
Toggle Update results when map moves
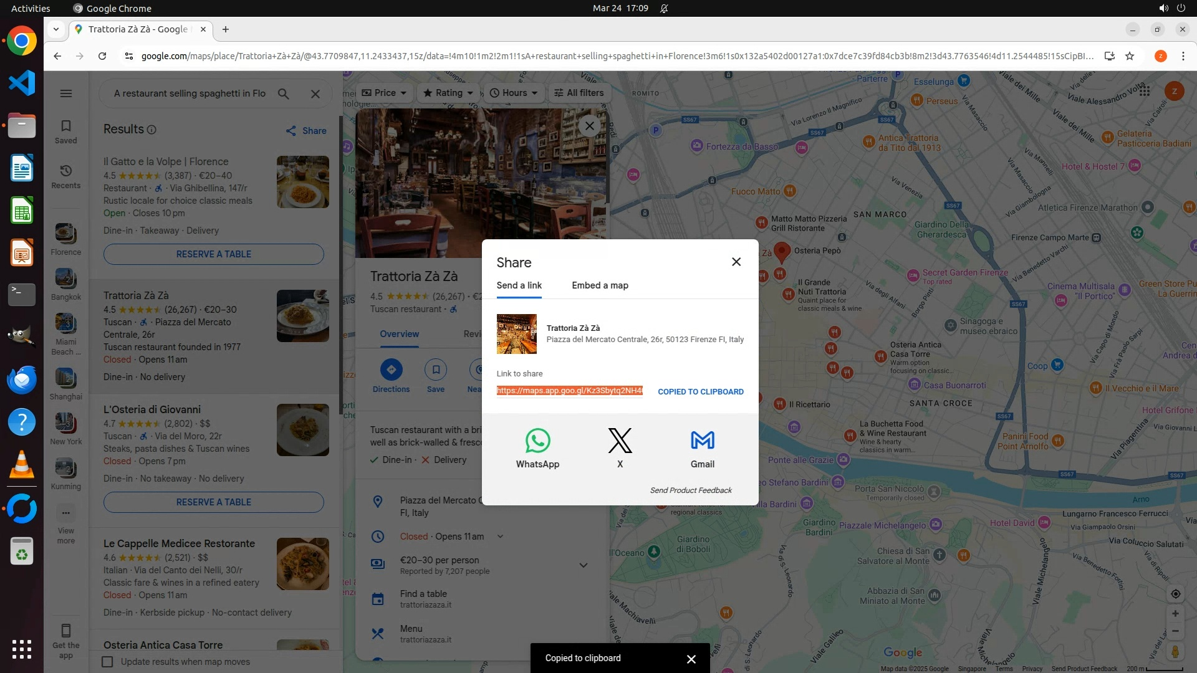[x=108, y=662]
